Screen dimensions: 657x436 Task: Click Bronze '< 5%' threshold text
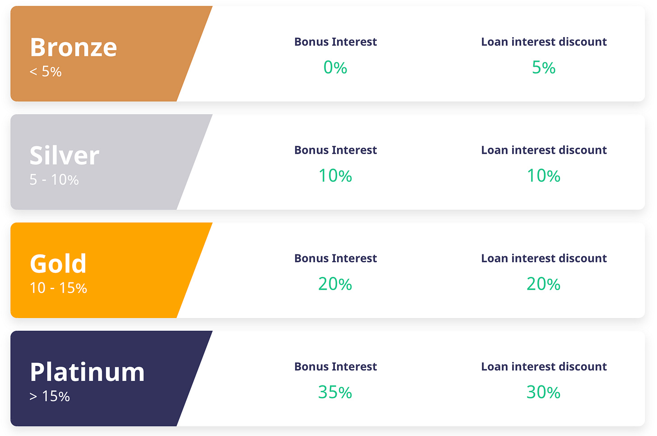coord(46,71)
